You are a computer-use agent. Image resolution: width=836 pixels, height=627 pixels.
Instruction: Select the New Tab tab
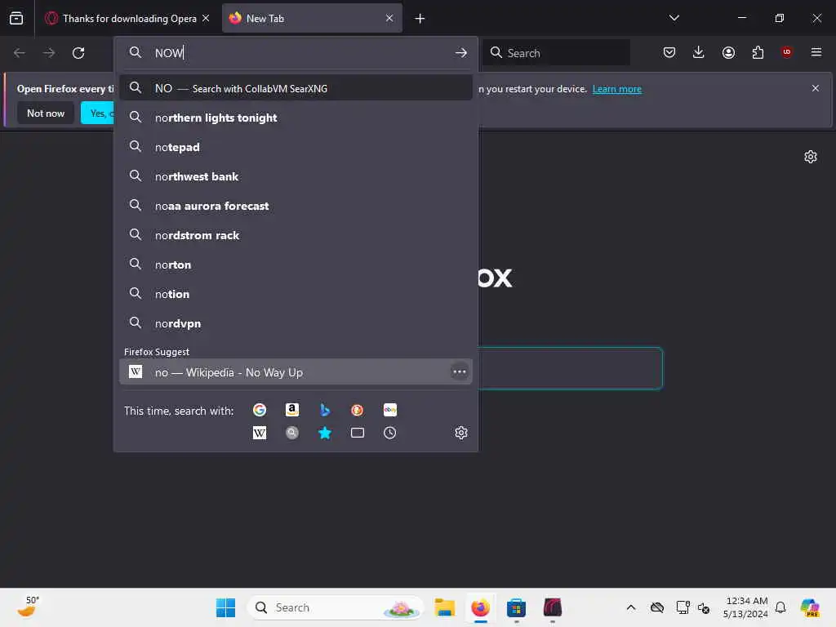point(312,19)
